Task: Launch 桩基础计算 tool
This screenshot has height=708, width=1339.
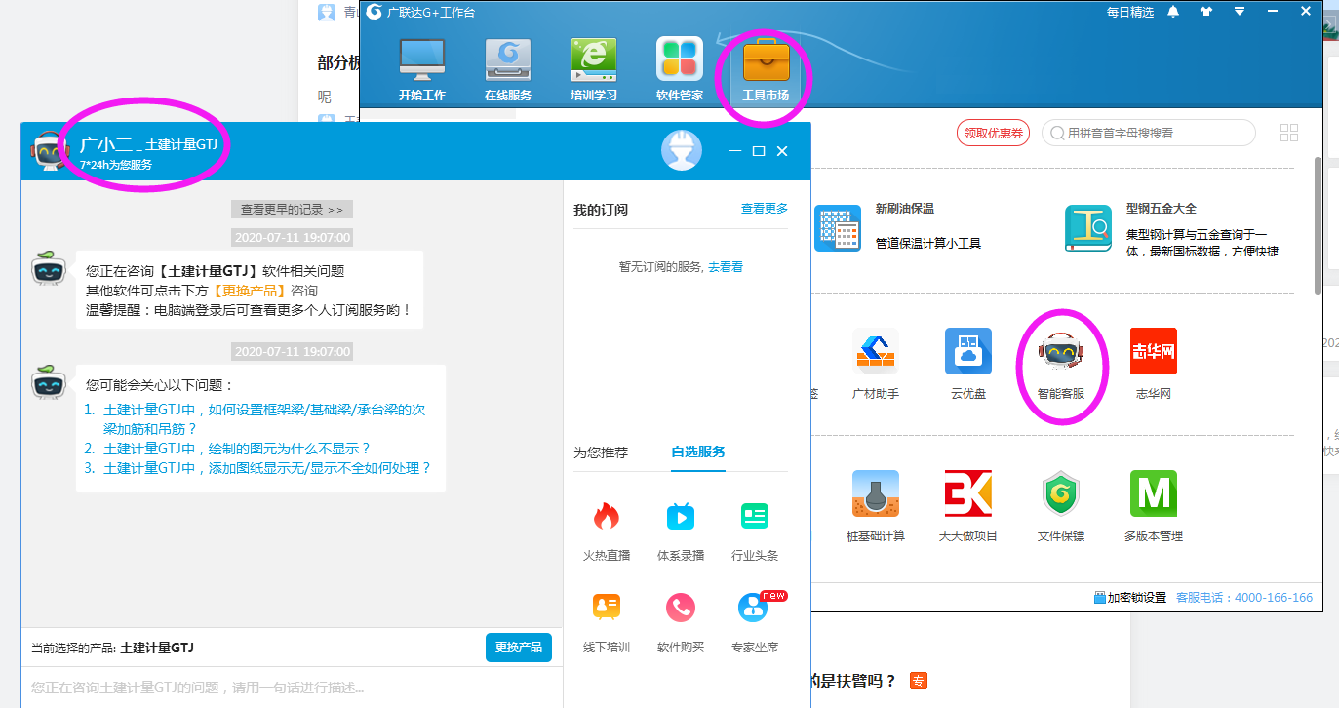Action: coord(876,506)
